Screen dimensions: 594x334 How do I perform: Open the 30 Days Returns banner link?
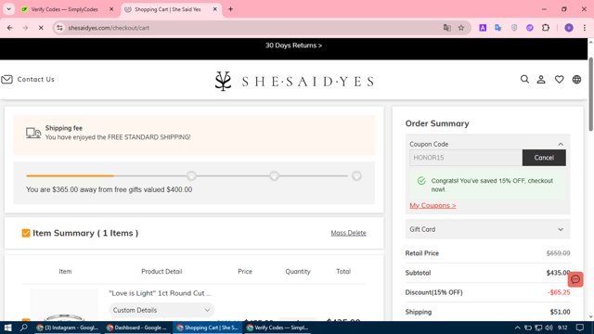tap(293, 45)
